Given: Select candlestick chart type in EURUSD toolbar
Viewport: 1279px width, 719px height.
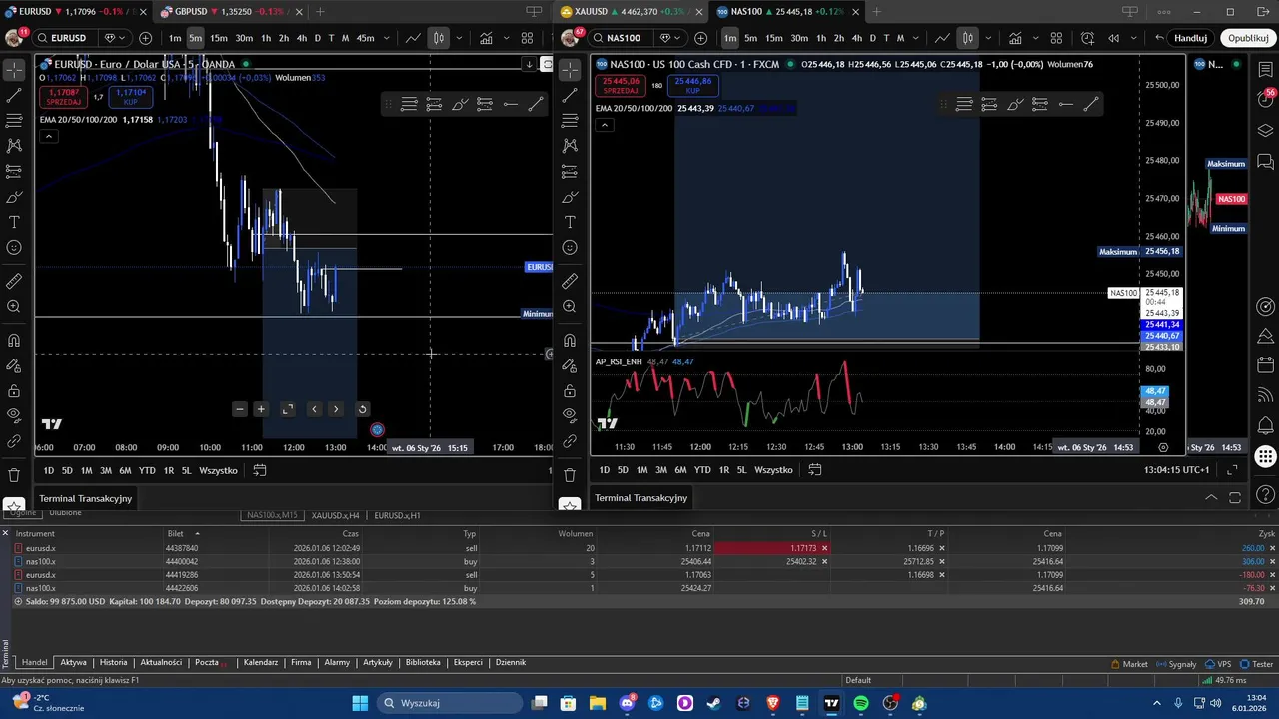Looking at the screenshot, I should point(438,38).
